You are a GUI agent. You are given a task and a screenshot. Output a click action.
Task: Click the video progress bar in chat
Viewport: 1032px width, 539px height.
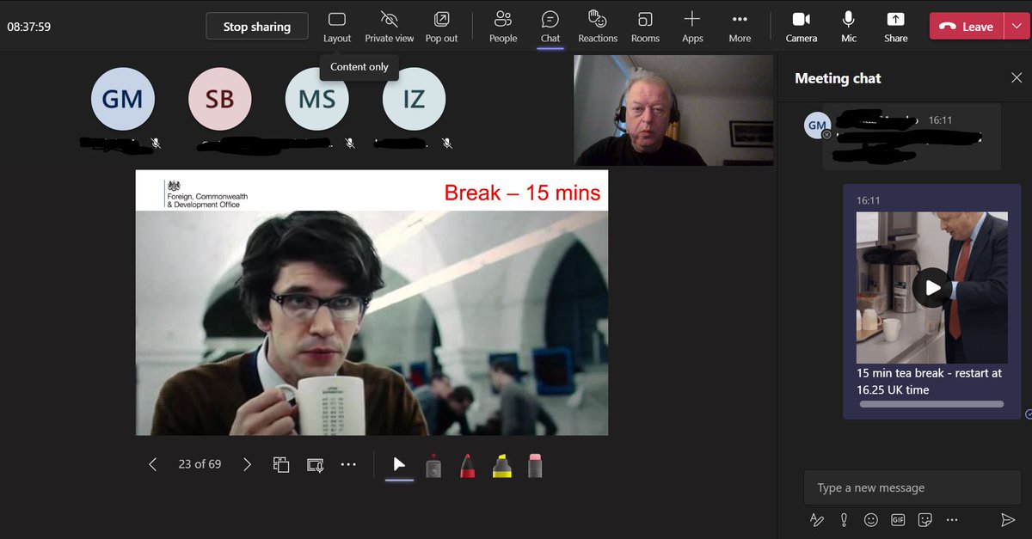click(x=931, y=404)
